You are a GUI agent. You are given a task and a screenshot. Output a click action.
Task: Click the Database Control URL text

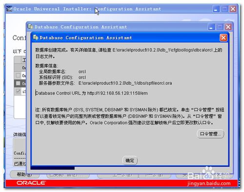coord(92,93)
